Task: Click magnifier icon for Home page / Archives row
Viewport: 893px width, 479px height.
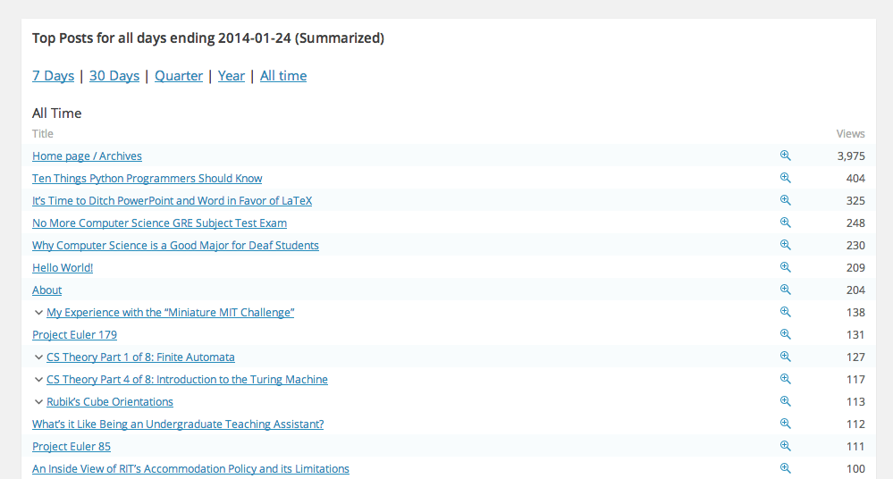Action: (786, 155)
